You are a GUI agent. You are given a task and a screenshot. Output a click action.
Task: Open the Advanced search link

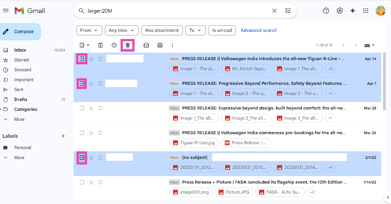pyautogui.click(x=259, y=30)
